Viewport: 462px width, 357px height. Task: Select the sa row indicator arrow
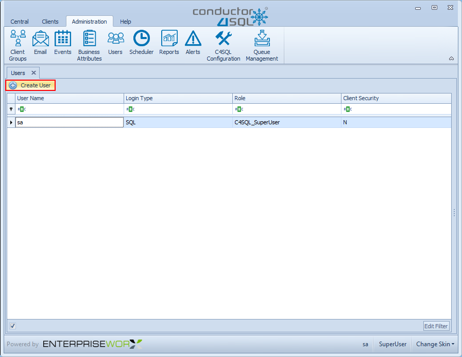point(11,122)
